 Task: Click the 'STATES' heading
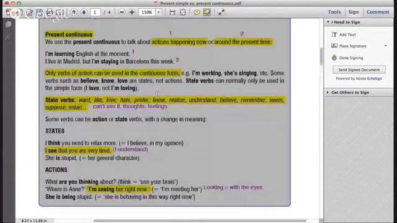pyautogui.click(x=55, y=131)
